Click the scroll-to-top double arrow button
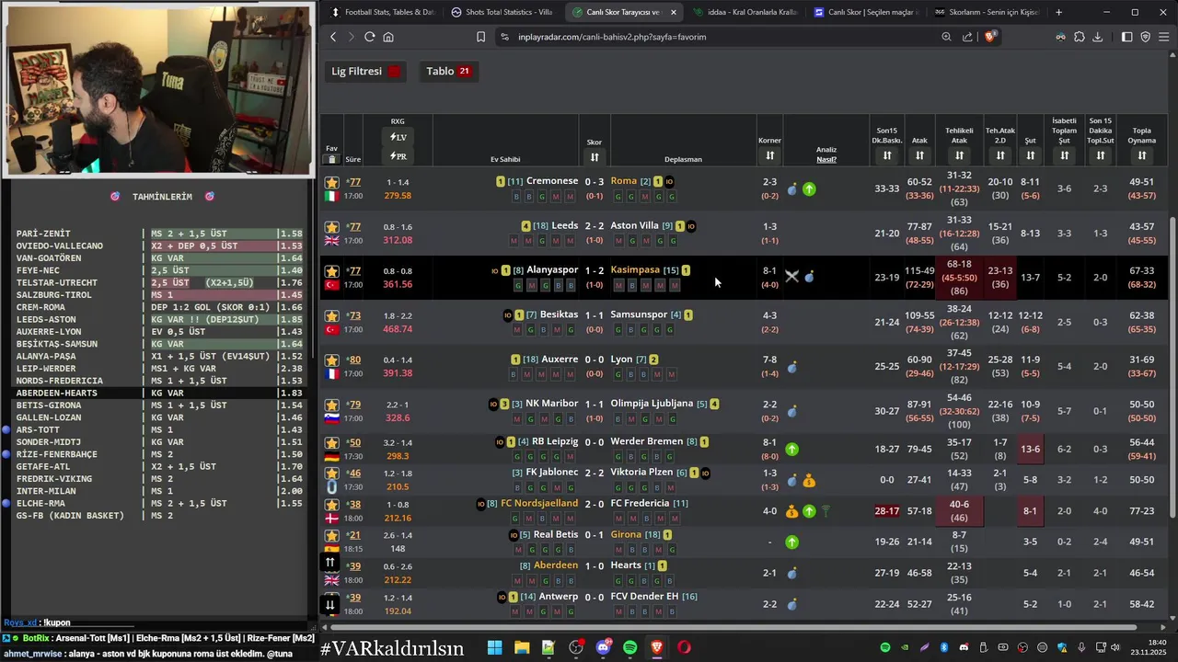The image size is (1178, 662). (x=329, y=562)
